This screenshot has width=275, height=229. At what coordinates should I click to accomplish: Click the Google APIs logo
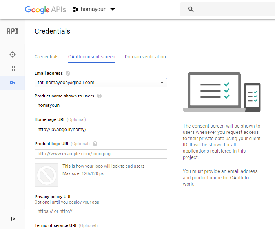45,9
